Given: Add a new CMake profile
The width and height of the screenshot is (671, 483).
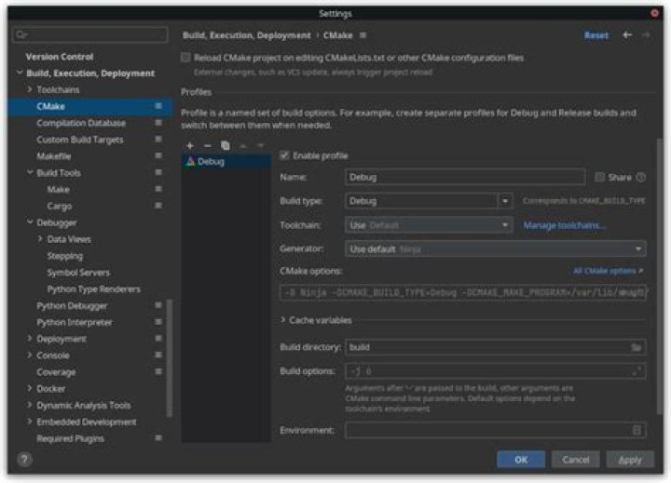Looking at the screenshot, I should coord(190,146).
